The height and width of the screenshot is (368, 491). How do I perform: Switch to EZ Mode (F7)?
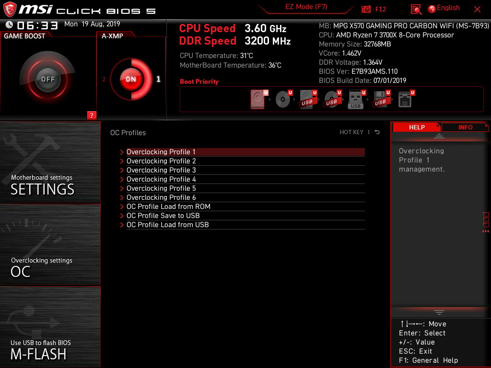pyautogui.click(x=306, y=7)
